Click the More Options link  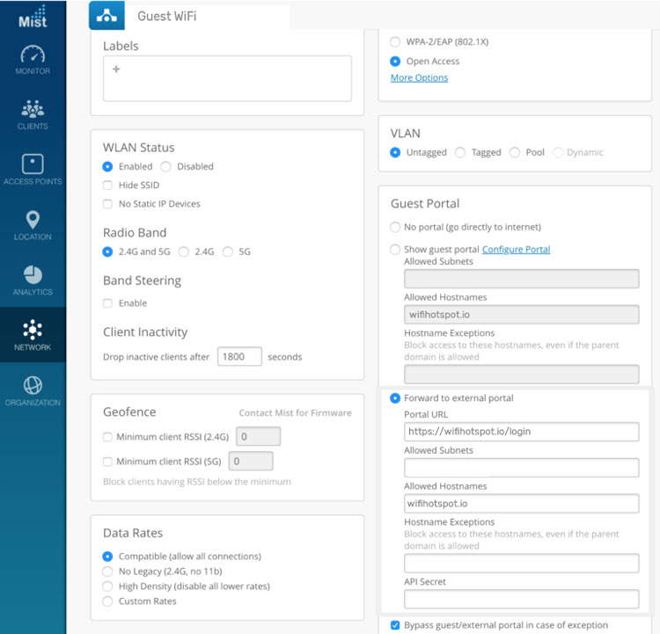pos(419,77)
